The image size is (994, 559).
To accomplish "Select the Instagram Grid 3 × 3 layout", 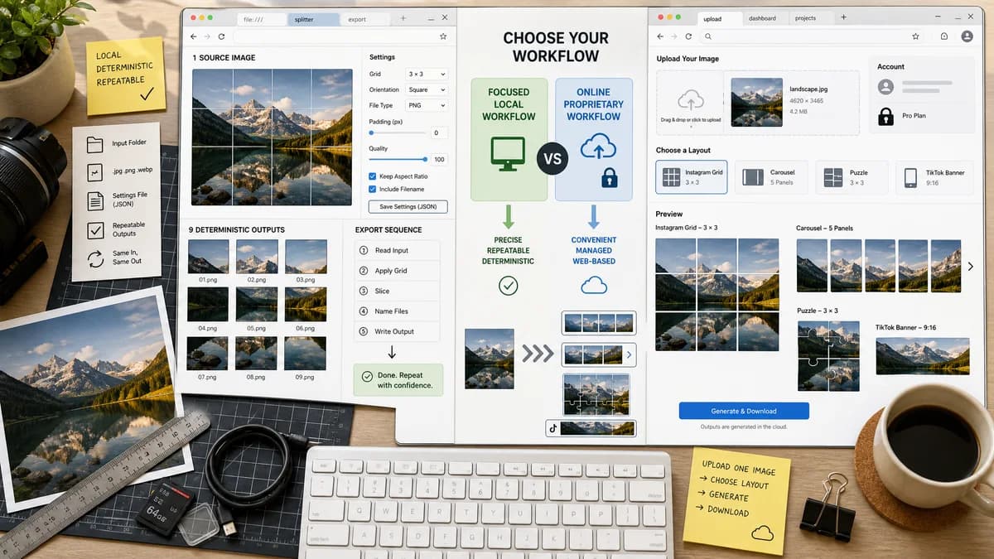I will [x=692, y=177].
